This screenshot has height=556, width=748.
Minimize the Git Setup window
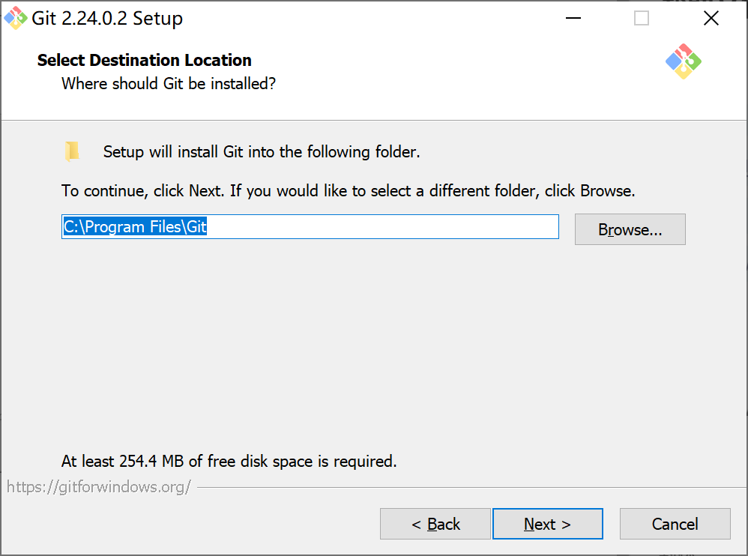tap(572, 19)
